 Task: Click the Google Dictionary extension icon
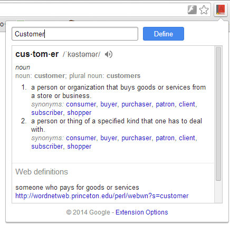pyautogui.click(x=221, y=10)
